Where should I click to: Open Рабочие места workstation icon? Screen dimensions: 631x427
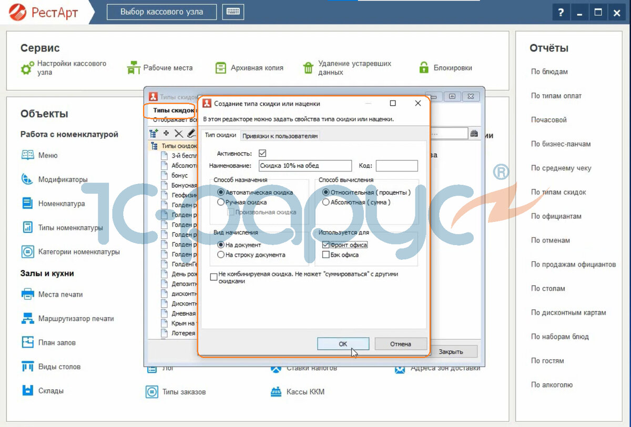pyautogui.click(x=134, y=68)
